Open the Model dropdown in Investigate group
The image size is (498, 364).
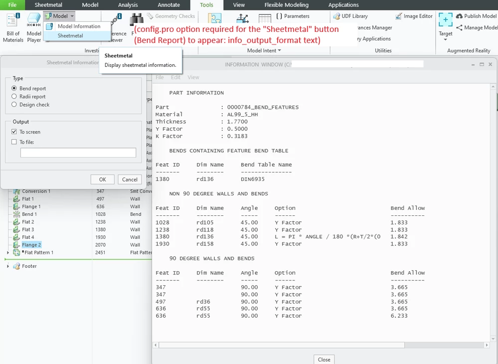pyautogui.click(x=59, y=15)
